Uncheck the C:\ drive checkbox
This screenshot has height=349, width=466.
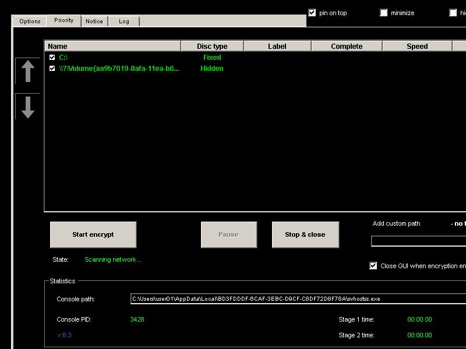coord(52,57)
